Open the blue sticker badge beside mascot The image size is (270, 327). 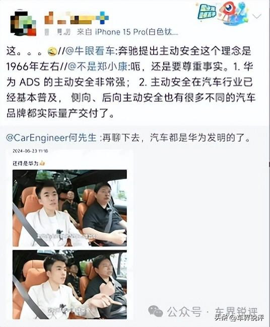tap(207, 12)
